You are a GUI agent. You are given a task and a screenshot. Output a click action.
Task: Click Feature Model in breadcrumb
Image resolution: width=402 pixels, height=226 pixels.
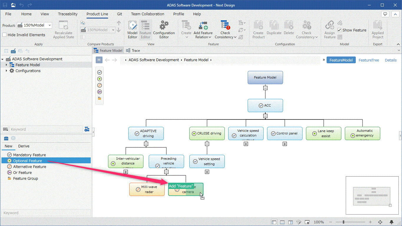pos(196,60)
